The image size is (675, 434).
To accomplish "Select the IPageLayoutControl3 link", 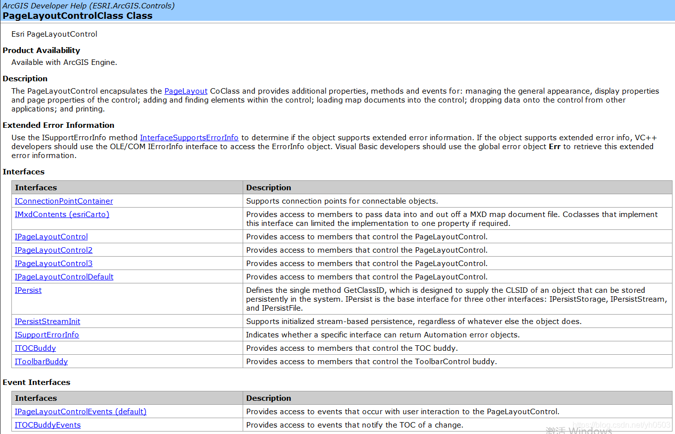I will [x=53, y=264].
